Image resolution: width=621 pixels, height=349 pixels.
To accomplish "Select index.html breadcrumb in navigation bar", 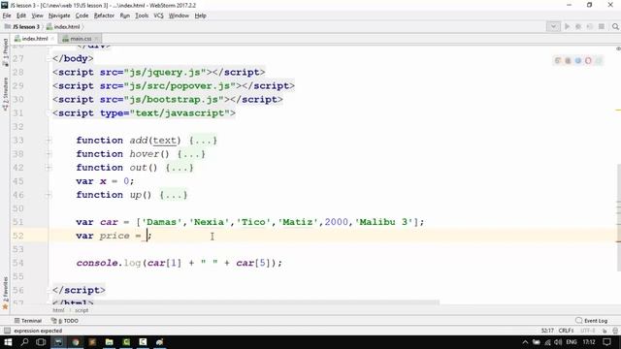I will pyautogui.click(x=63, y=26).
